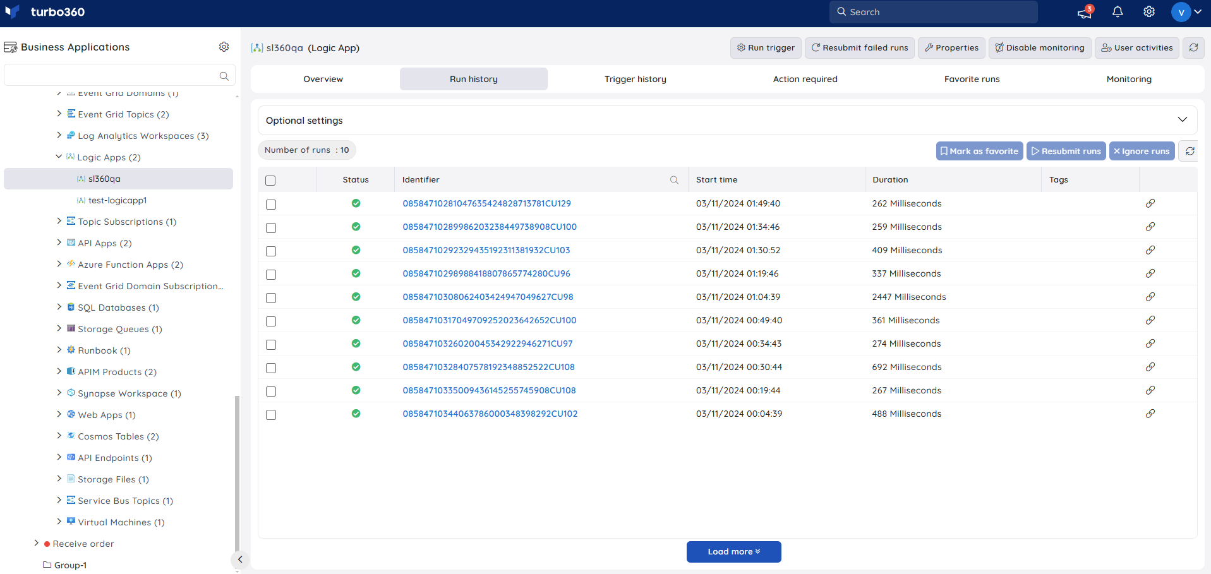Click Mark as favorite button
The width and height of the screenshot is (1211, 574).
pos(979,151)
